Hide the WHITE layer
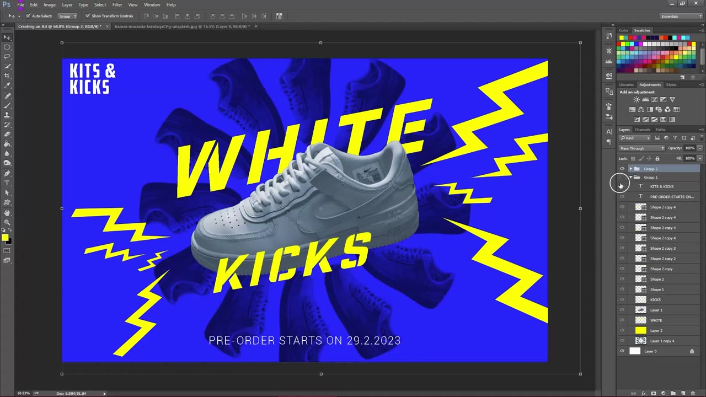 coord(622,320)
